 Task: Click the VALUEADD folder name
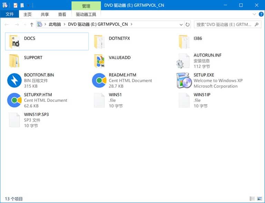(x=120, y=58)
